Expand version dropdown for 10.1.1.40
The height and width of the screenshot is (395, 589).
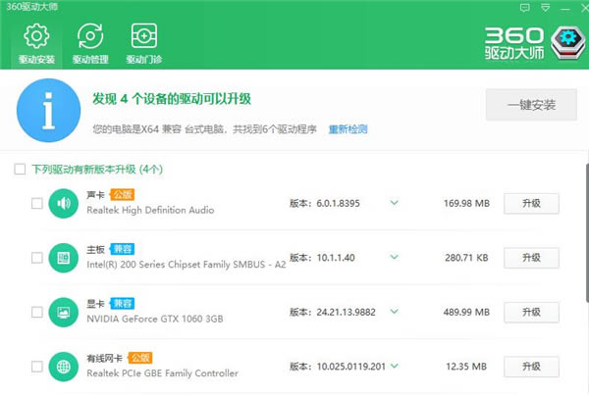394,258
